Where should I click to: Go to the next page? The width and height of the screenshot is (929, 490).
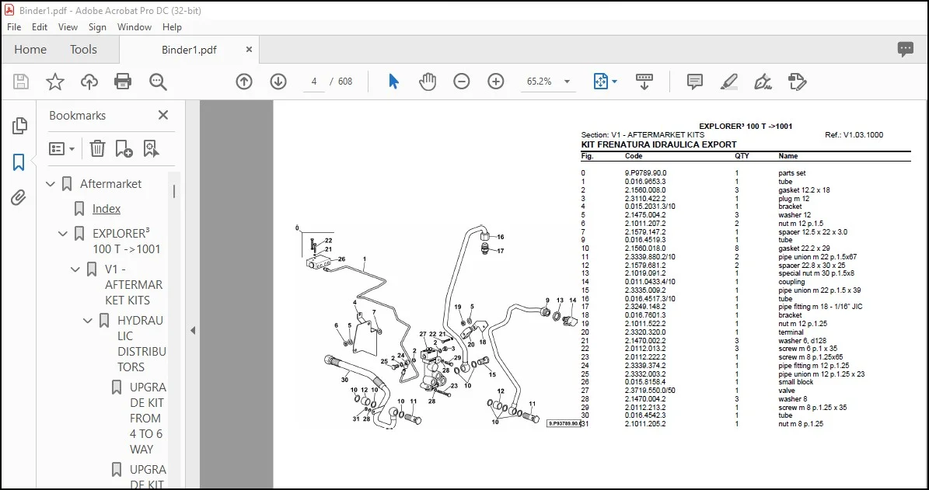point(278,82)
